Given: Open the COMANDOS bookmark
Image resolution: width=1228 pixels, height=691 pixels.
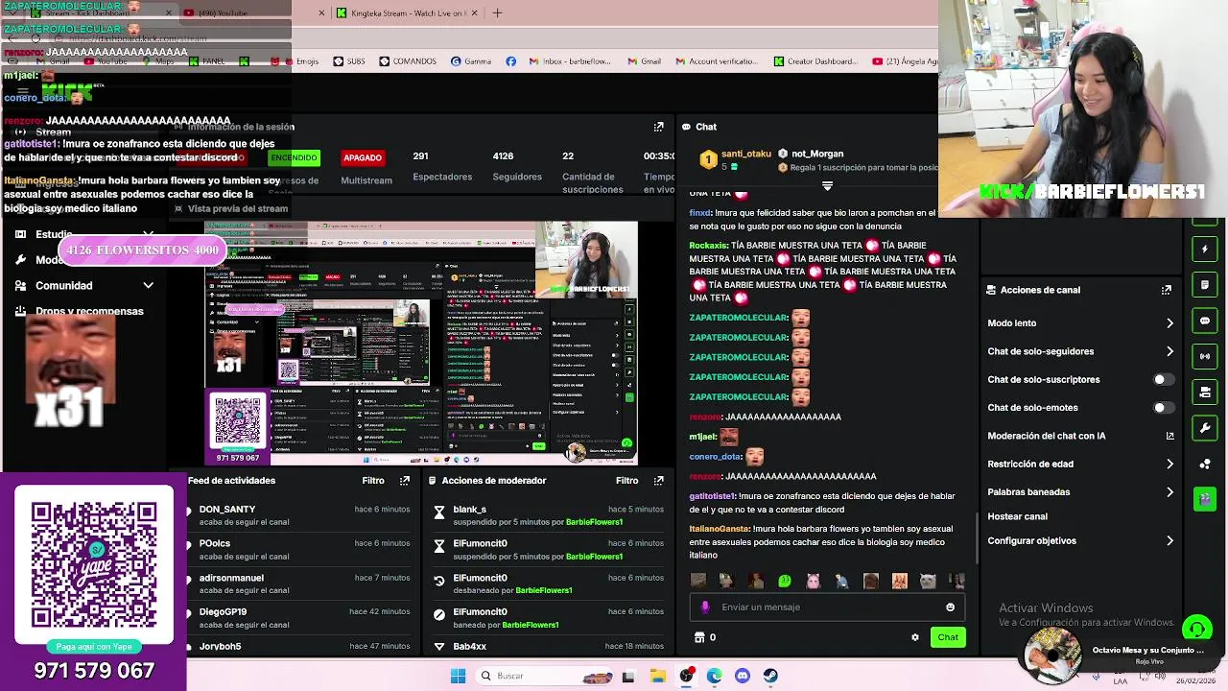Looking at the screenshot, I should 408,61.
